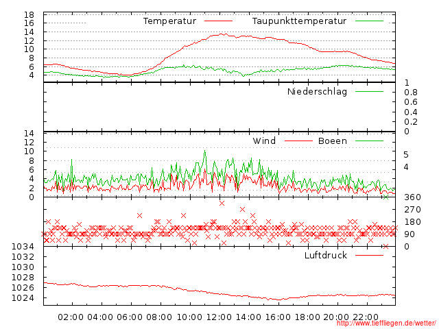Select the 14:00 time axis label
This screenshot has width=439, height=329.
pos(248,317)
